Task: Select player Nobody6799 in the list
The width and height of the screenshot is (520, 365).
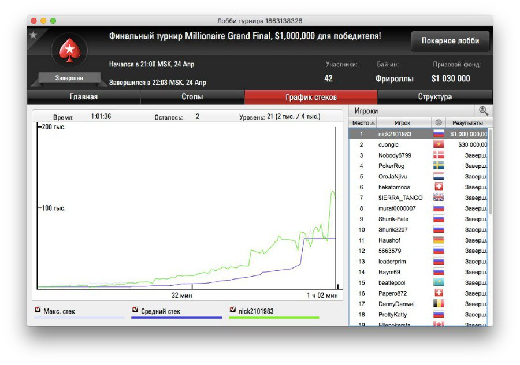Action: coord(395,155)
